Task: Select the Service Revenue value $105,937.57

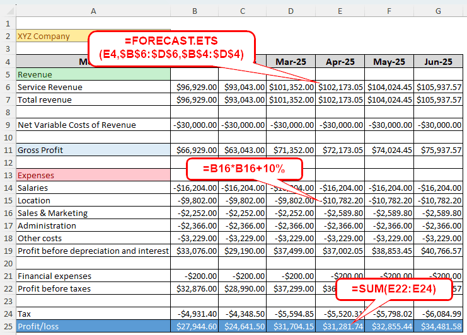Action: 438,87
